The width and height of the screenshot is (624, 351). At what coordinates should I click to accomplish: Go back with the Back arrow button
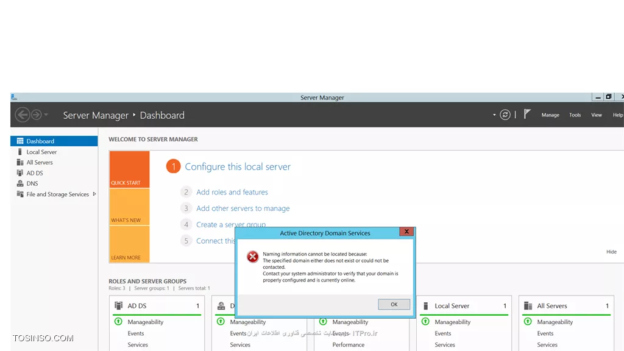point(23,115)
